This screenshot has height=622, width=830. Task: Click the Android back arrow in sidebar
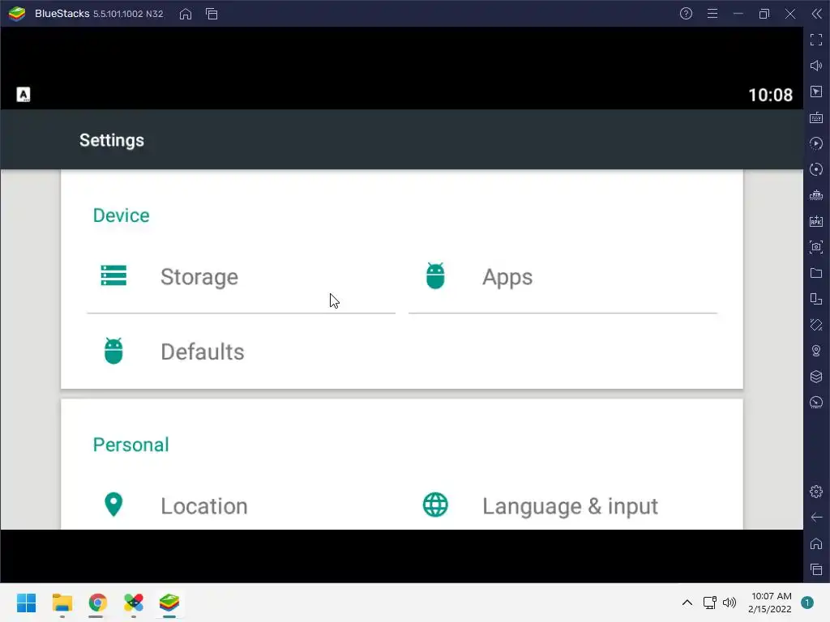816,518
